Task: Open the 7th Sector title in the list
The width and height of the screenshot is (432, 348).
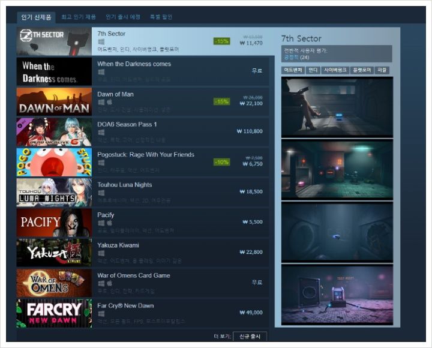Action: [x=112, y=34]
